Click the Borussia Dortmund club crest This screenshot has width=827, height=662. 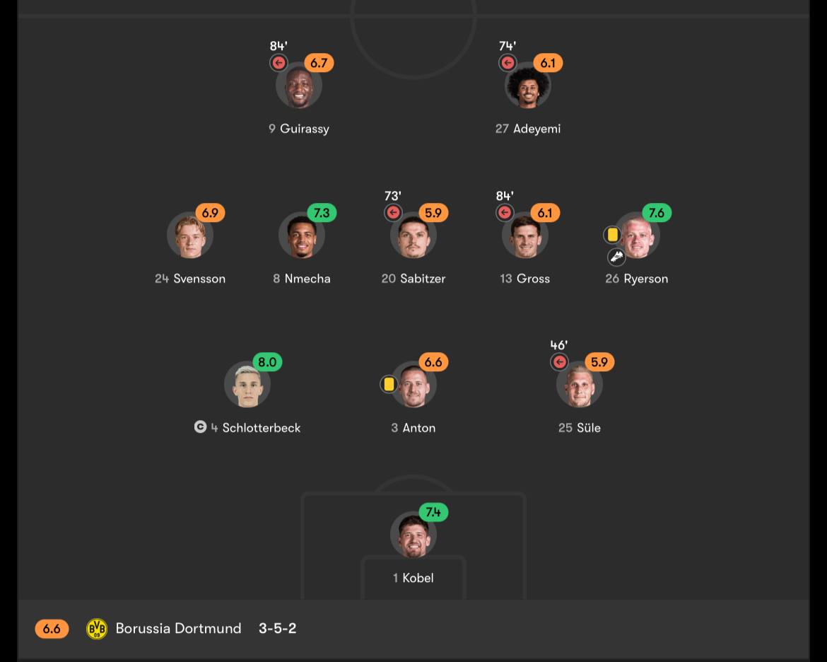[97, 629]
